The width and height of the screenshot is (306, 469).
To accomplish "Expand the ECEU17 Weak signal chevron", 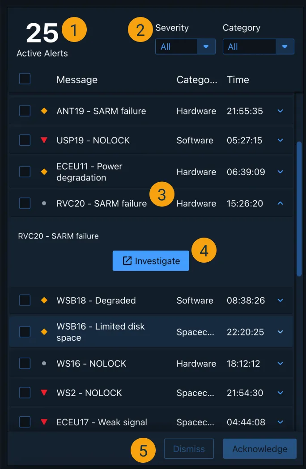I will click(x=280, y=422).
